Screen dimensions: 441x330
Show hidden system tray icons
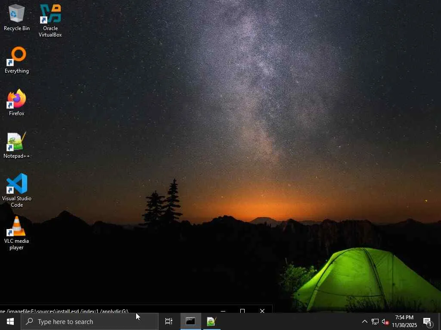coord(364,321)
